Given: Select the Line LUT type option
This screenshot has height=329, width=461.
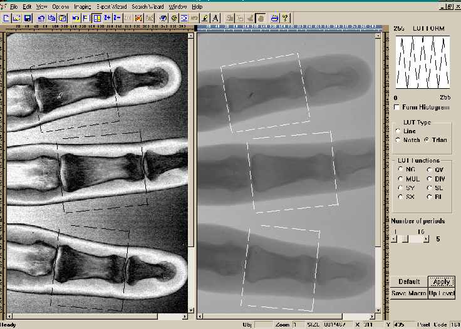Looking at the screenshot, I should (x=398, y=131).
